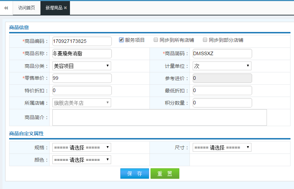
Task: Open the 所属店铺 dropdown
Action: [x=82, y=103]
